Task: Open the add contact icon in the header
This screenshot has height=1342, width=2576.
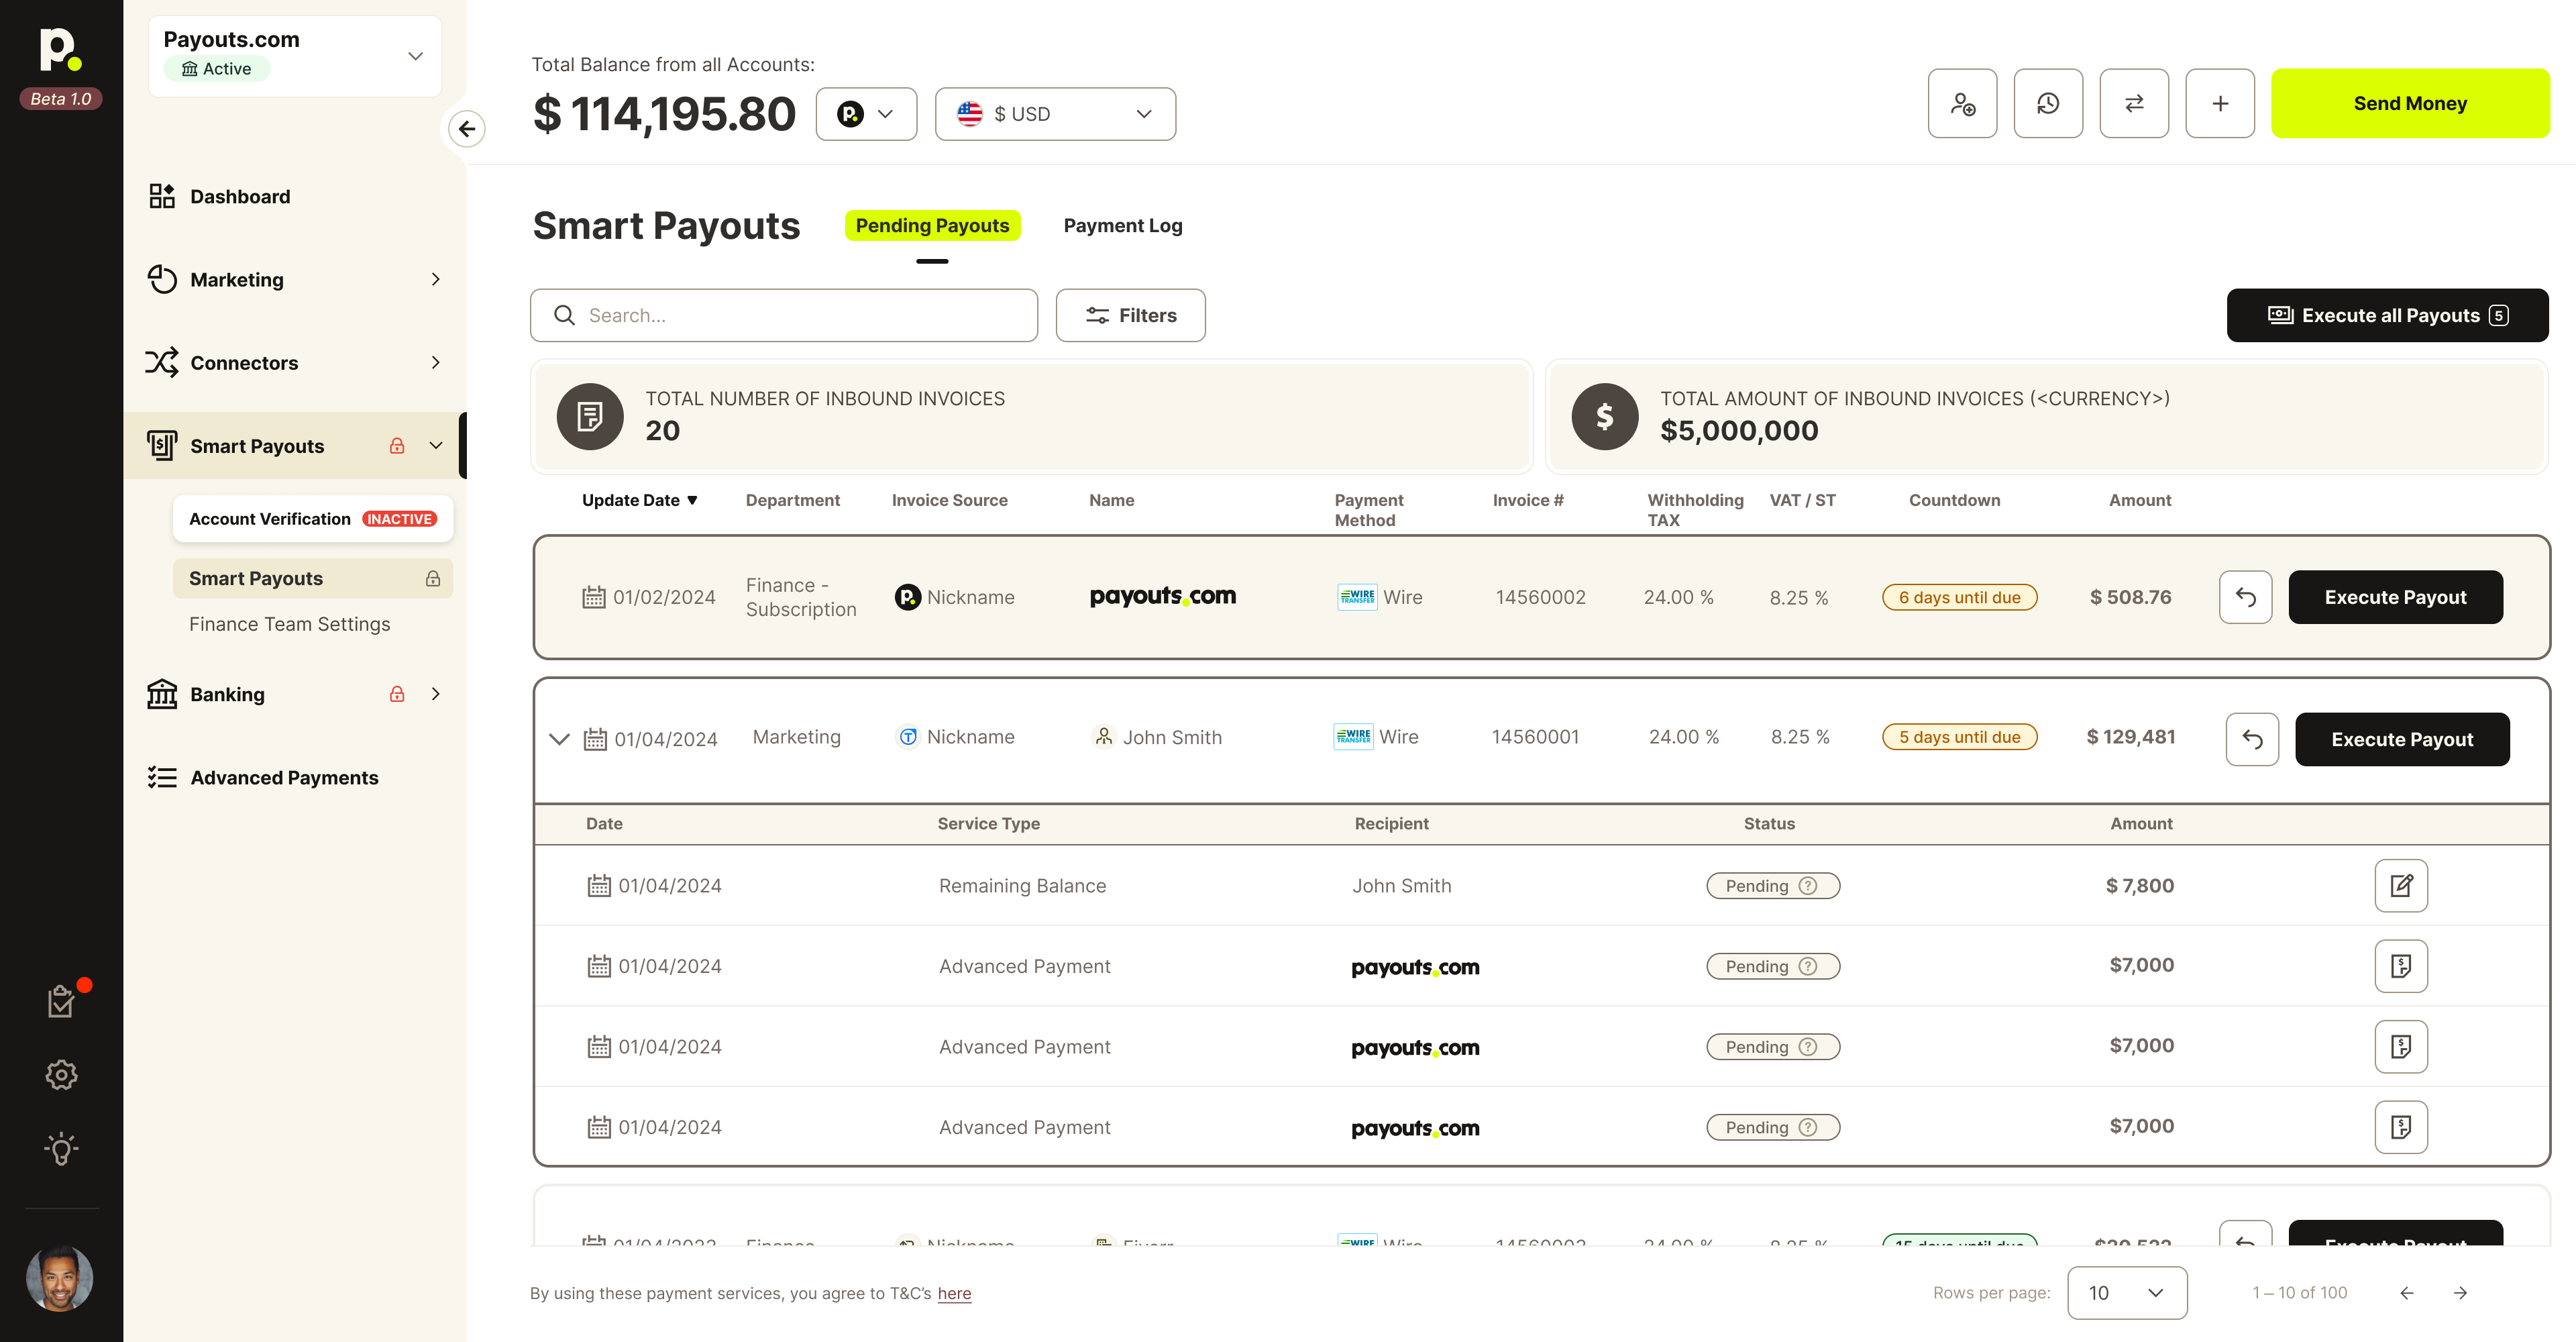Action: tap(1962, 103)
